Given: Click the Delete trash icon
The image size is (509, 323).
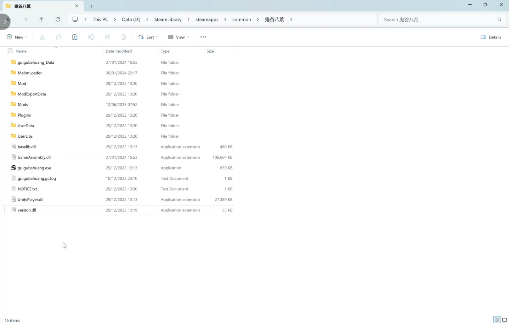Looking at the screenshot, I should 124,37.
